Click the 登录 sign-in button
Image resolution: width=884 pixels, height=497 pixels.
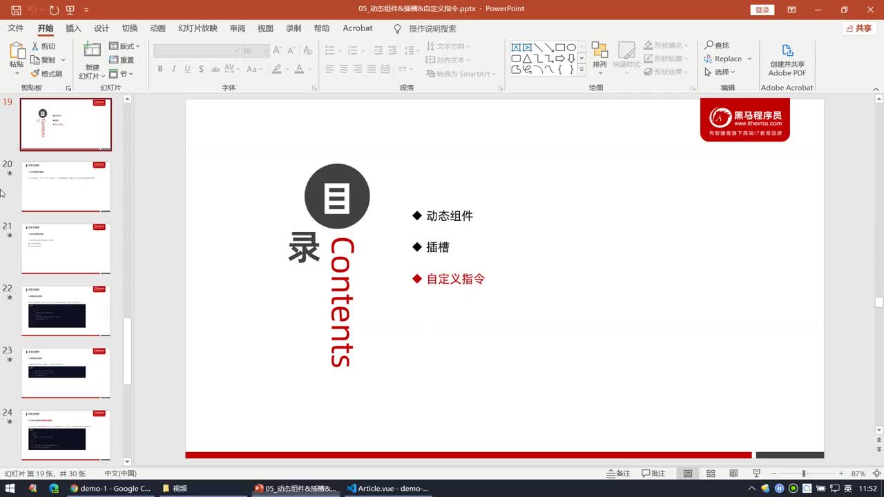pyautogui.click(x=762, y=10)
